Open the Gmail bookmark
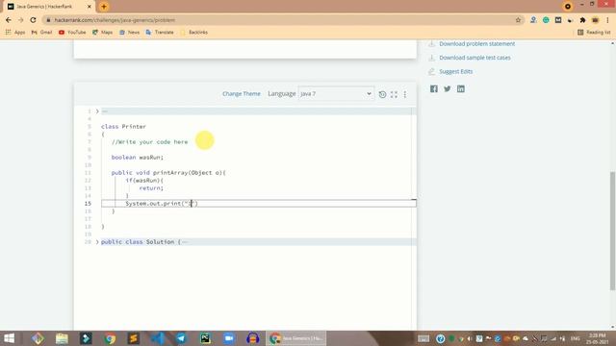The width and height of the screenshot is (616, 346). 41,32
